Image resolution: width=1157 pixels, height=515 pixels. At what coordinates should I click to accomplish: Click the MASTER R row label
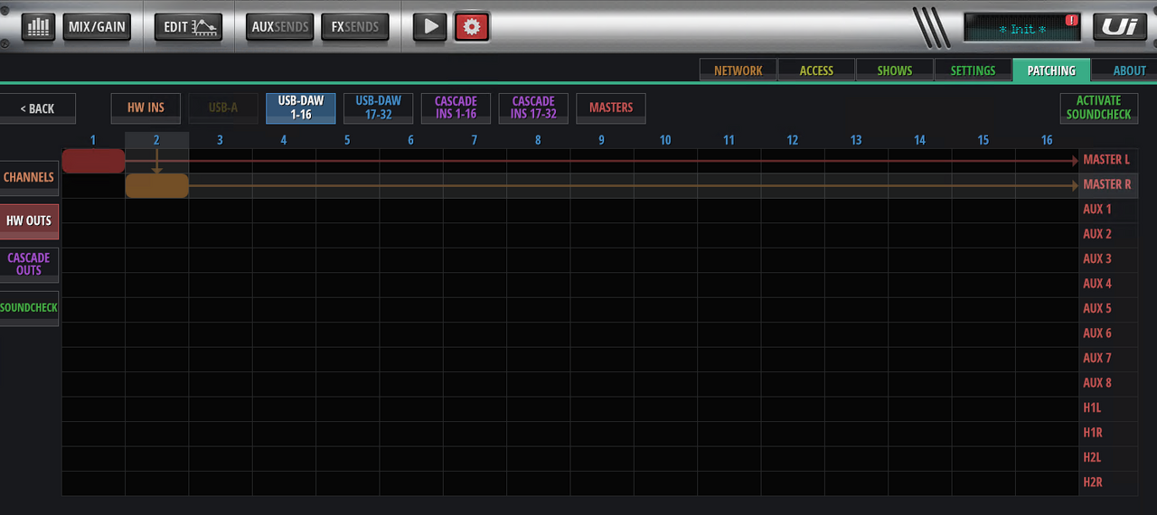pos(1107,184)
